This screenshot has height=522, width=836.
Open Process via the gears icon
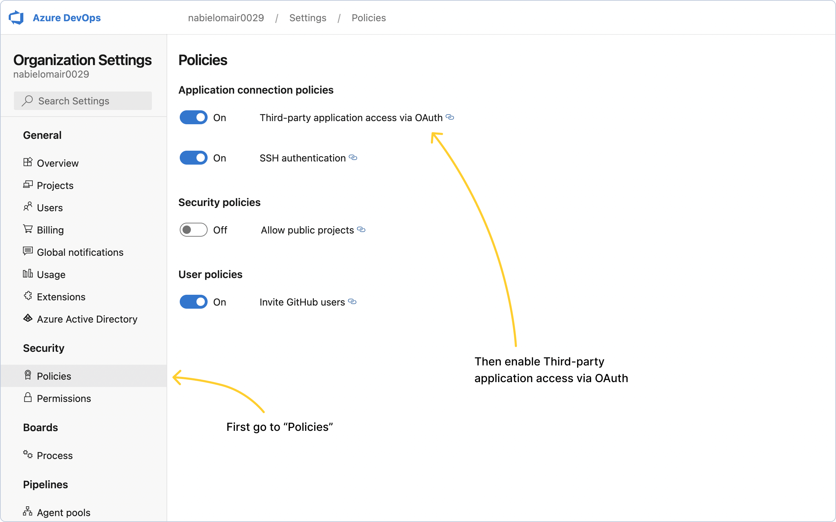click(28, 454)
